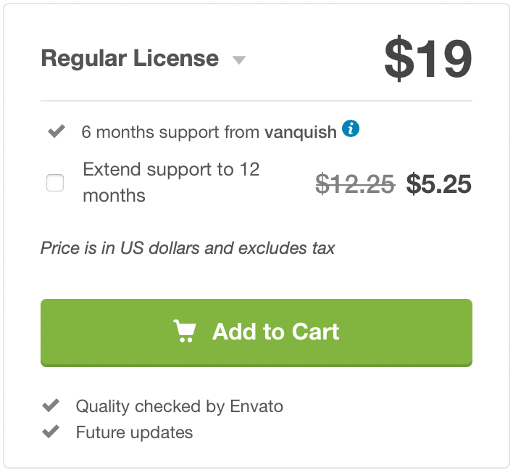The width and height of the screenshot is (513, 473).
Task: Click the struck-through $12.25 price
Action: (x=355, y=184)
